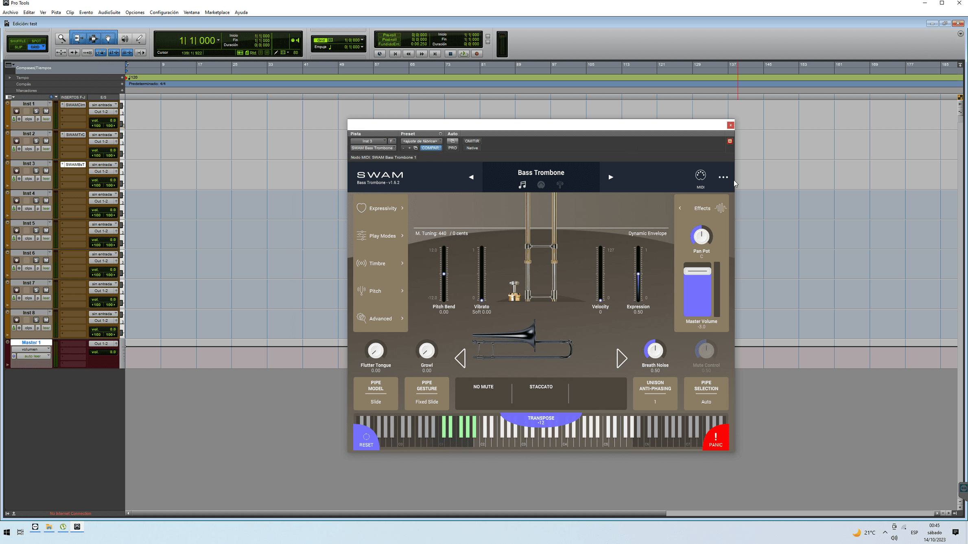
Task: Open the AudioSuite menu
Action: tap(109, 12)
